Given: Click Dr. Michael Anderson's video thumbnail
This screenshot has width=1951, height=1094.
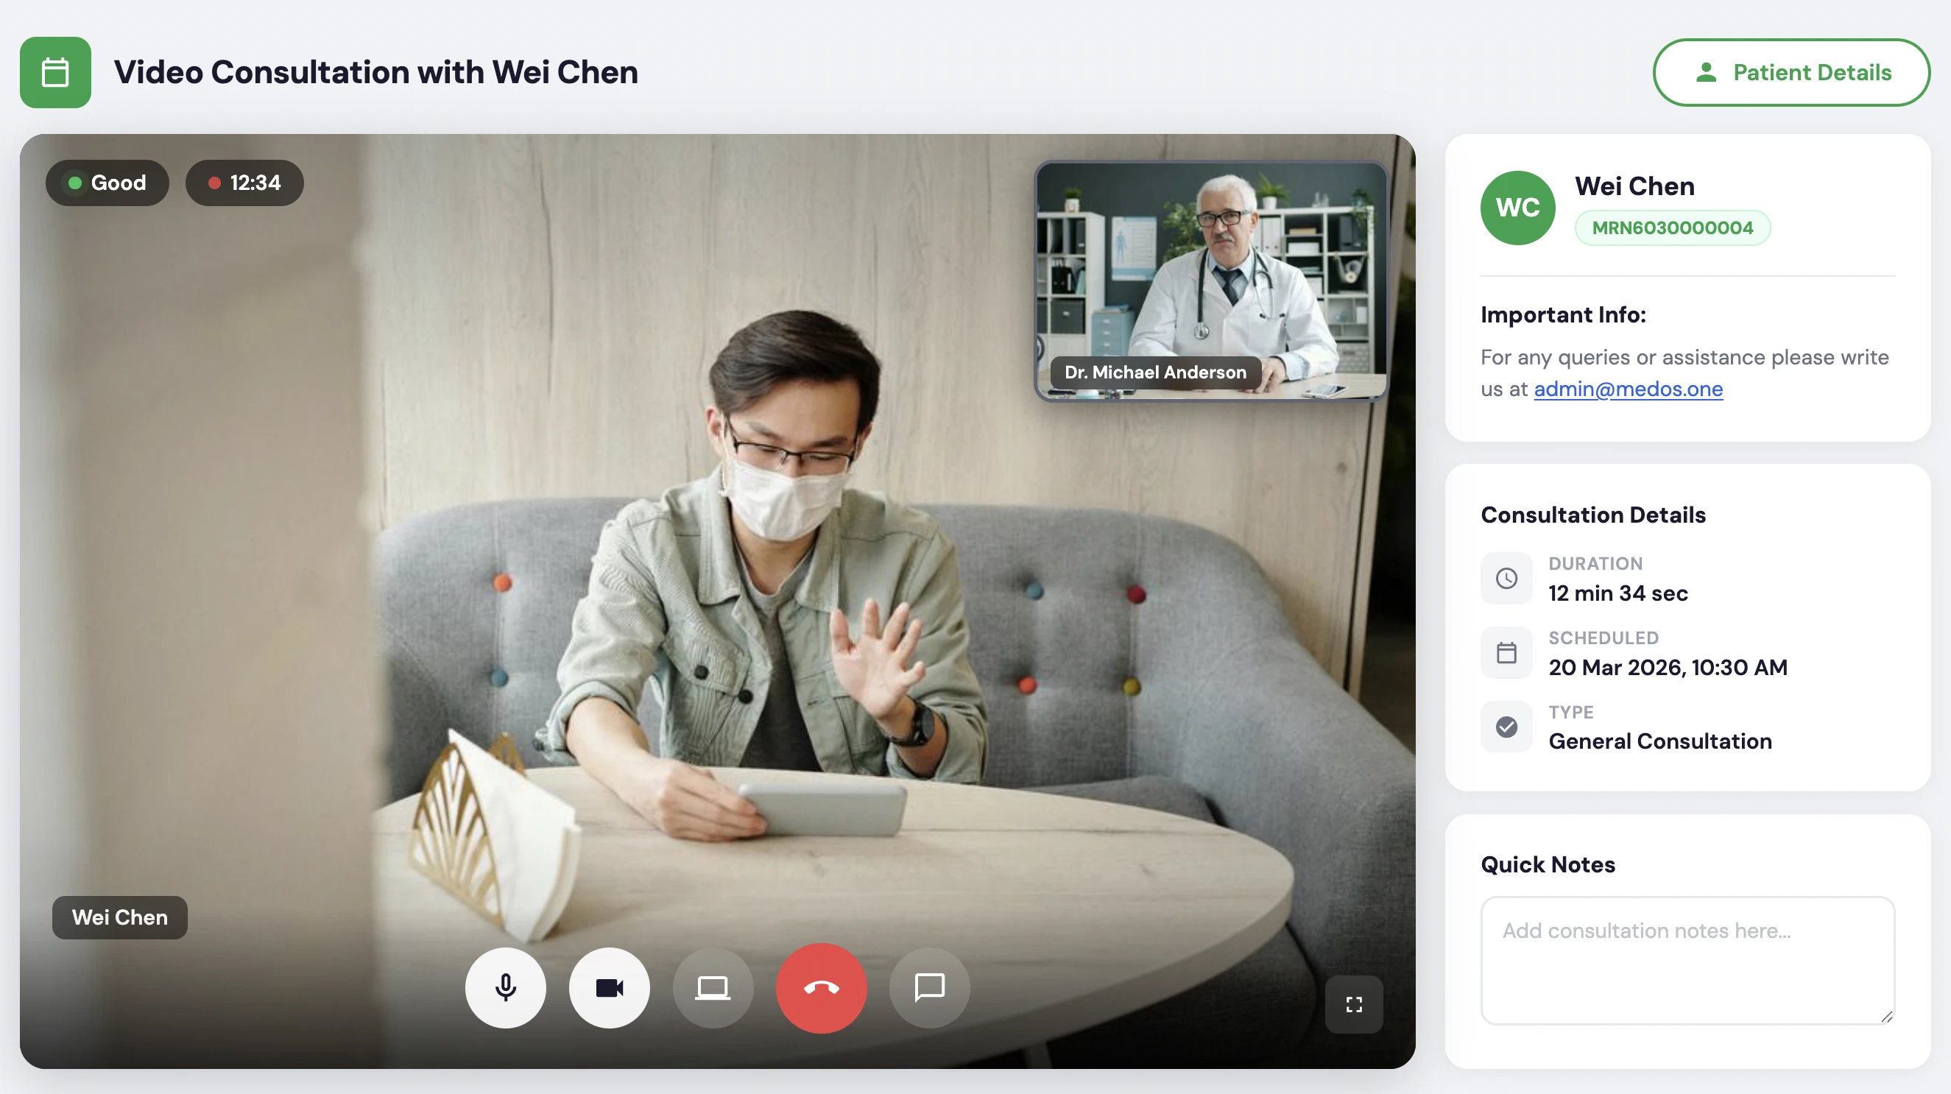Looking at the screenshot, I should 1210,280.
